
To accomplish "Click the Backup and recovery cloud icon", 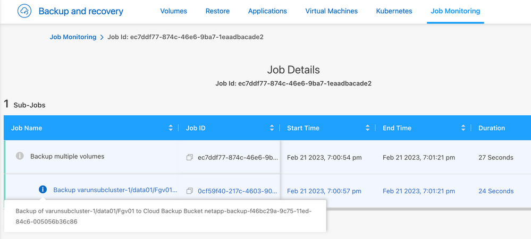I will (25, 11).
